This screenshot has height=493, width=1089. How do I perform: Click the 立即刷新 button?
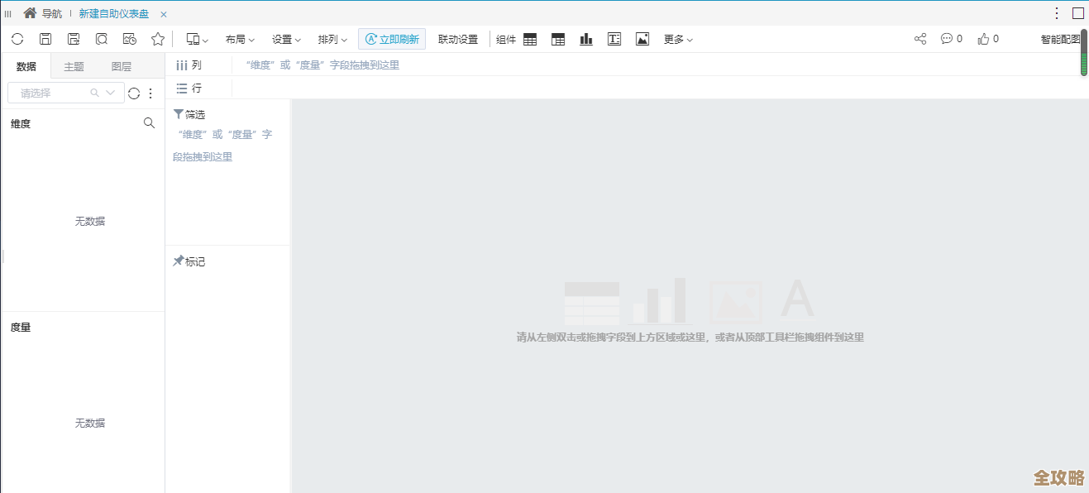[392, 39]
